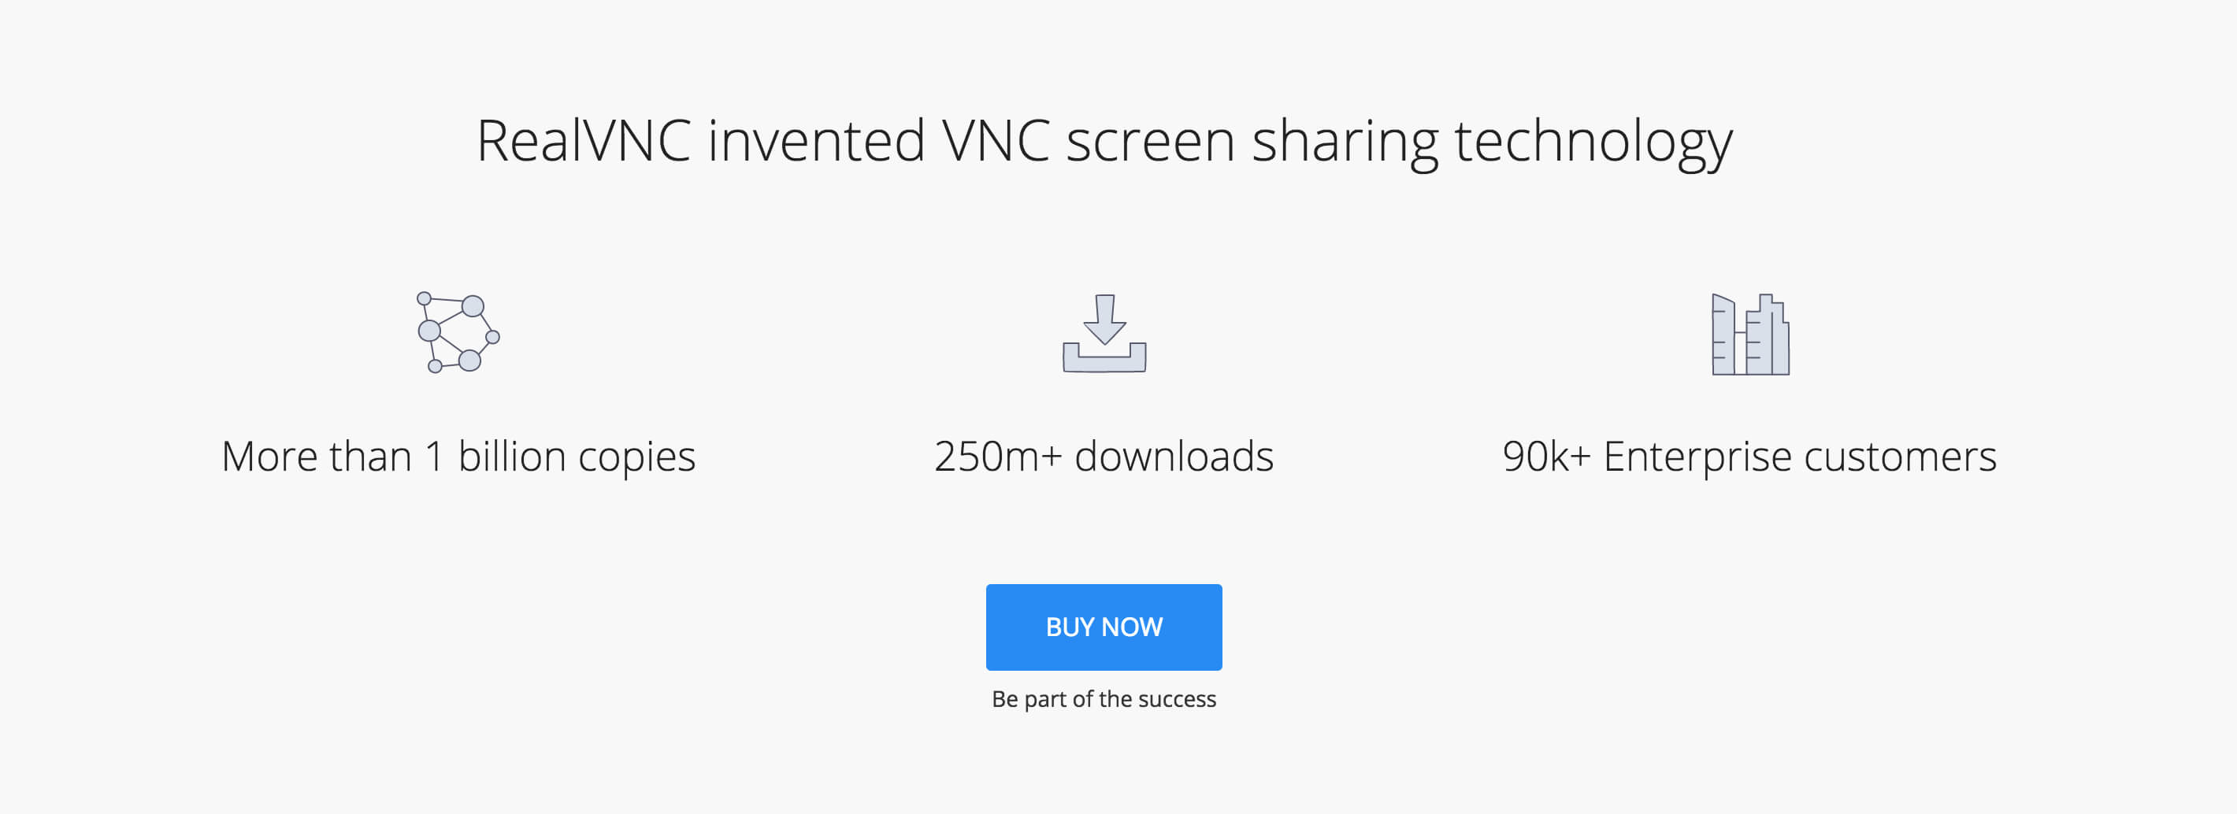Click the slanted-roof left building in the icon

click(1723, 335)
